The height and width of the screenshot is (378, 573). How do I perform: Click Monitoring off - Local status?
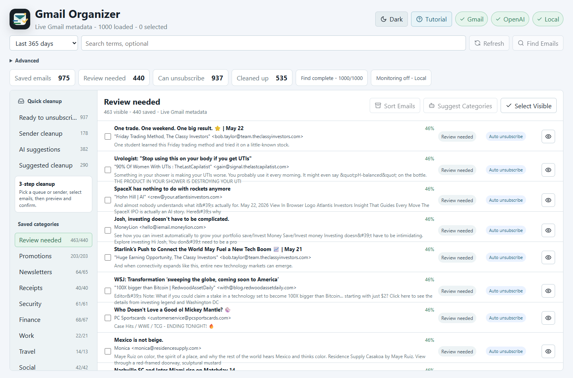[401, 78]
